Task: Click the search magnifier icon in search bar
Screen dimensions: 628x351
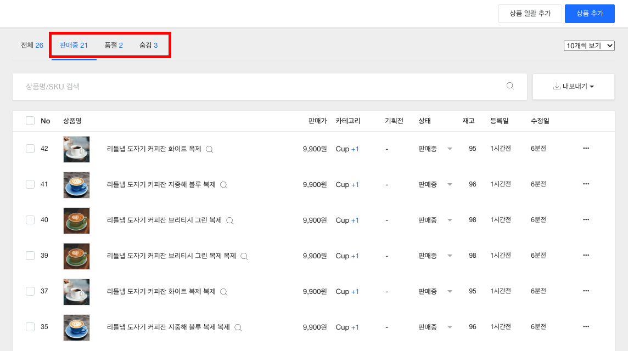Action: pyautogui.click(x=510, y=86)
